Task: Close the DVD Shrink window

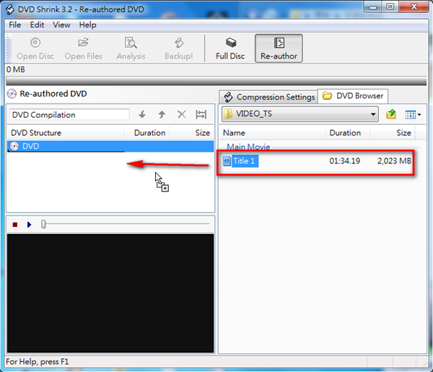Action: point(414,7)
